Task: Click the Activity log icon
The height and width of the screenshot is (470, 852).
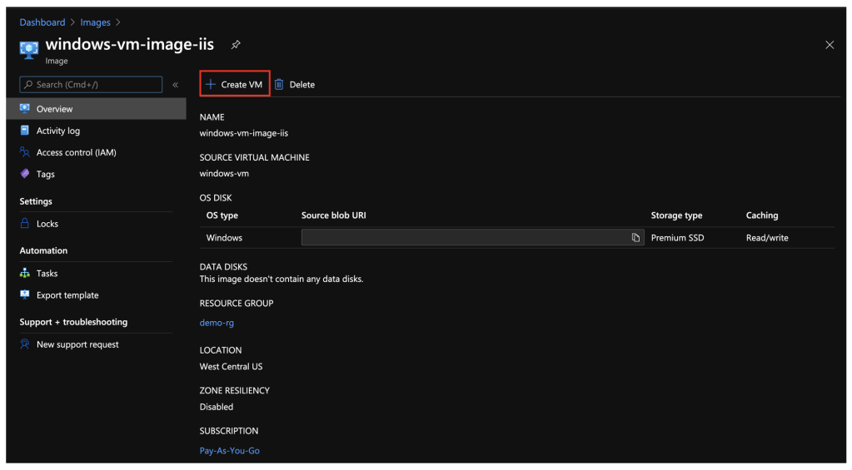Action: [x=25, y=131]
